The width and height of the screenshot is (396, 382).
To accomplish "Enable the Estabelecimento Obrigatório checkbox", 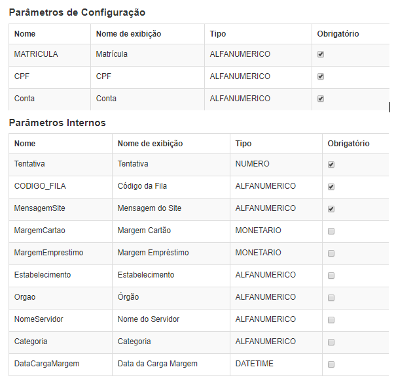I will point(331,276).
